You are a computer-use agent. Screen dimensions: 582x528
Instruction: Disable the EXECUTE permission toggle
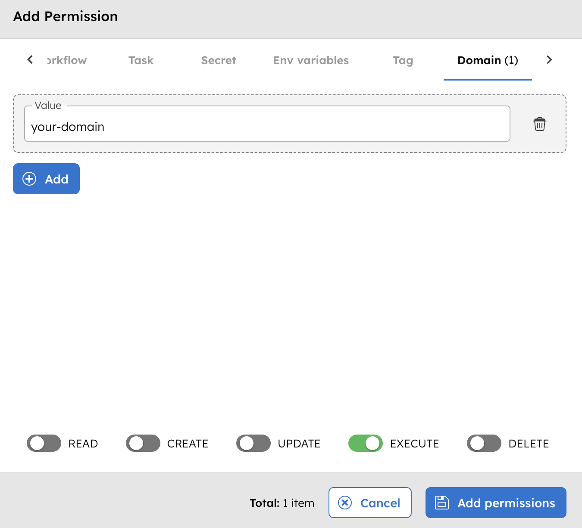(365, 443)
